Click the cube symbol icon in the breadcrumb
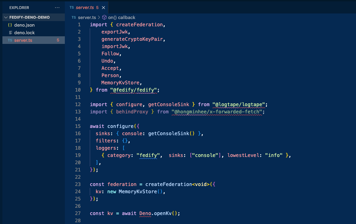The width and height of the screenshot is (356, 224). [x=104, y=17]
